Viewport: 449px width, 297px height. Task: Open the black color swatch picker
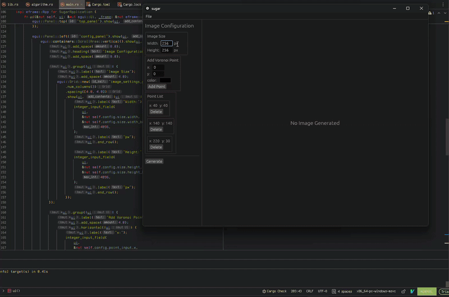[x=165, y=80]
